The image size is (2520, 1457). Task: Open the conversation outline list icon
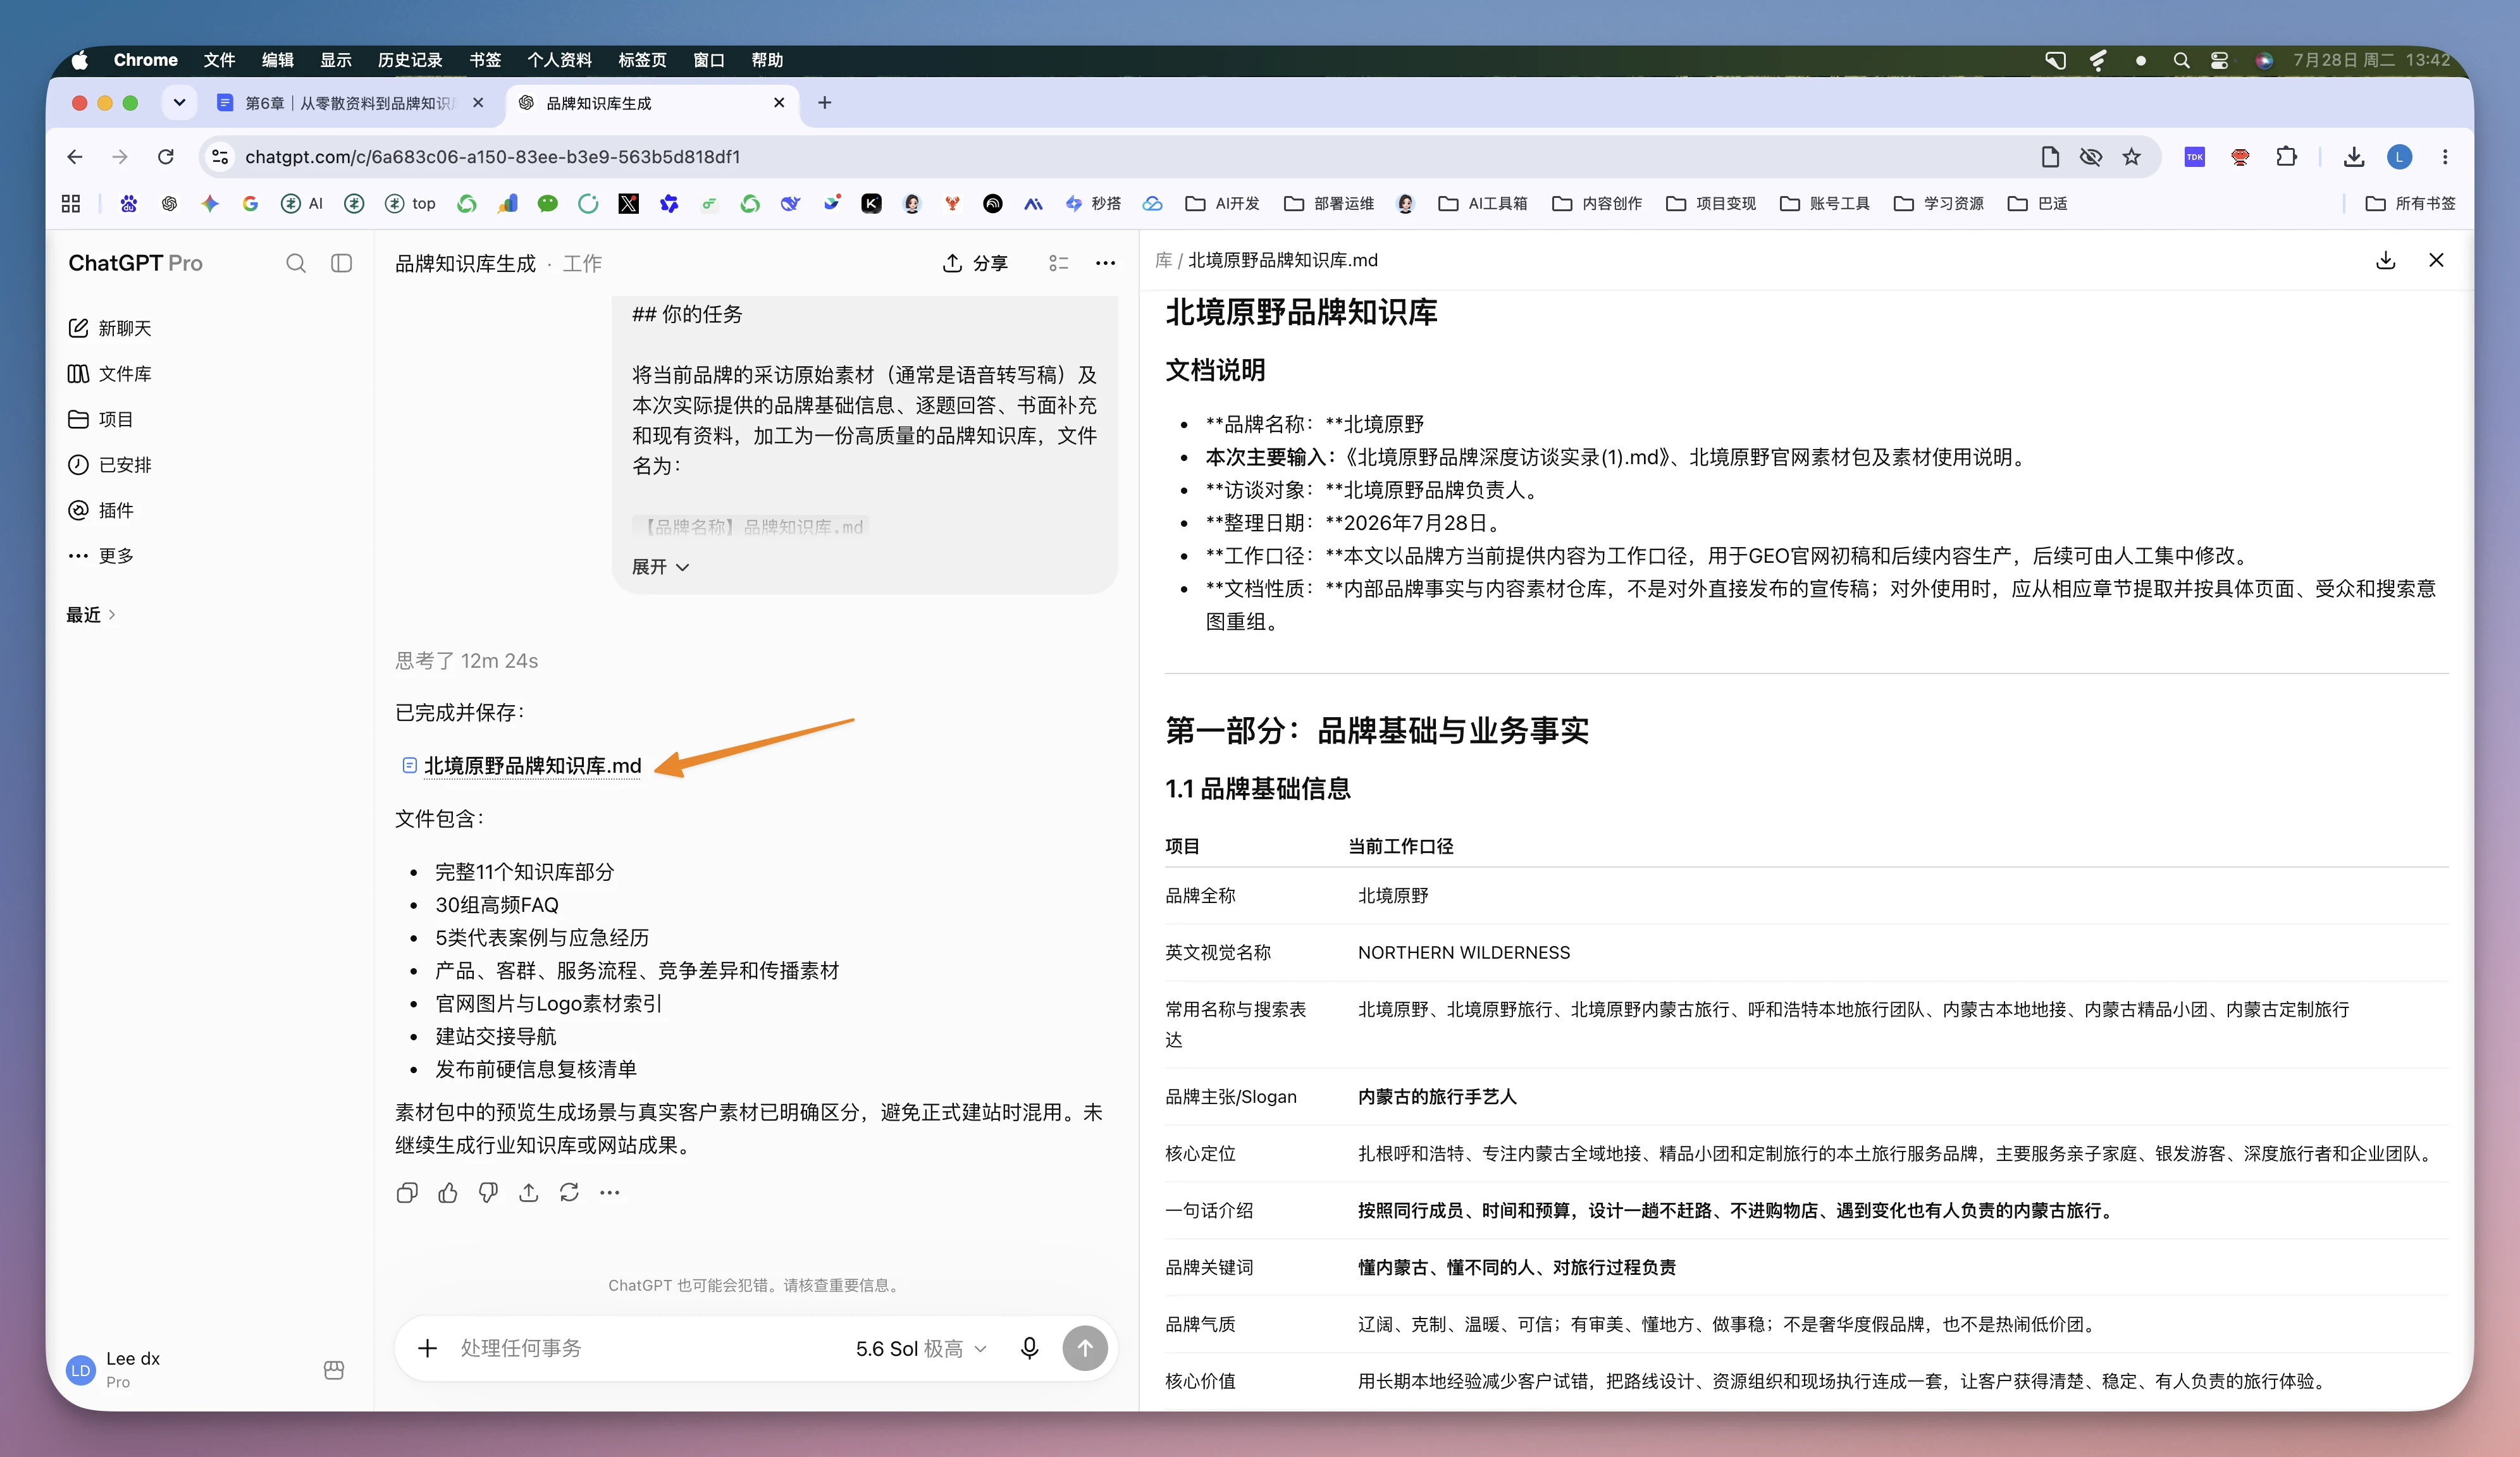pos(1058,263)
